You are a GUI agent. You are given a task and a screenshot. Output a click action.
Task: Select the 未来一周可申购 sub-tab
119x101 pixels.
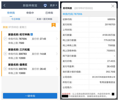pyautogui.click(x=44, y=19)
